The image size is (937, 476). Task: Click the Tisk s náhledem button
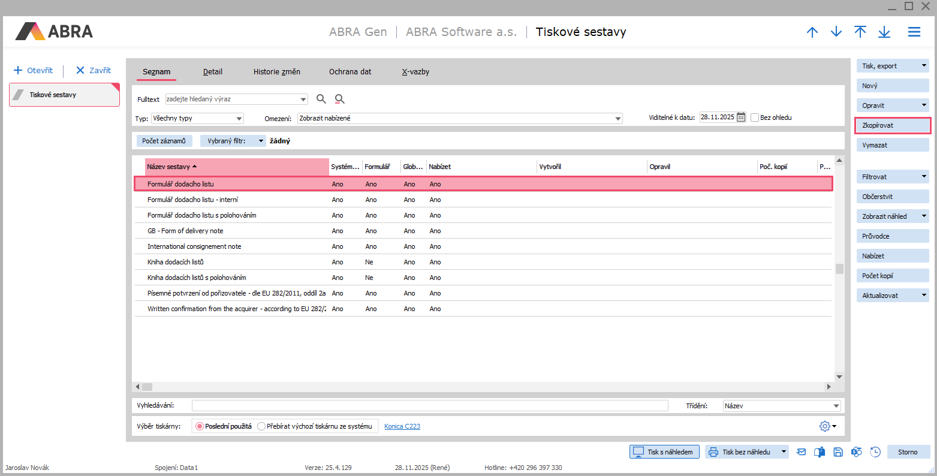[x=664, y=452]
